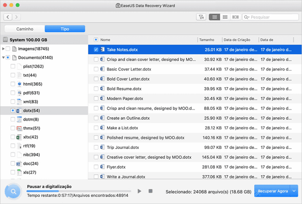Open the filter options icon

201,17
